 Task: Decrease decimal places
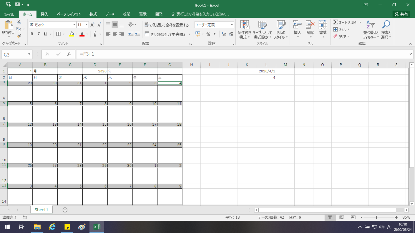(231, 34)
